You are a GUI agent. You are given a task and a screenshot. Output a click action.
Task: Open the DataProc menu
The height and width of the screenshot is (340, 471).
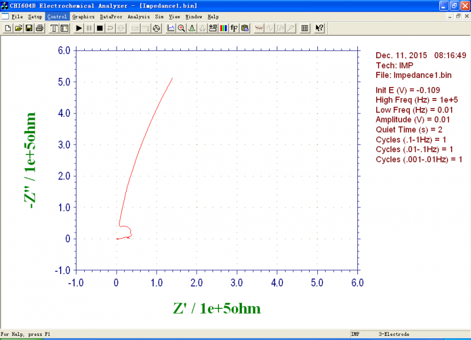pyautogui.click(x=111, y=17)
